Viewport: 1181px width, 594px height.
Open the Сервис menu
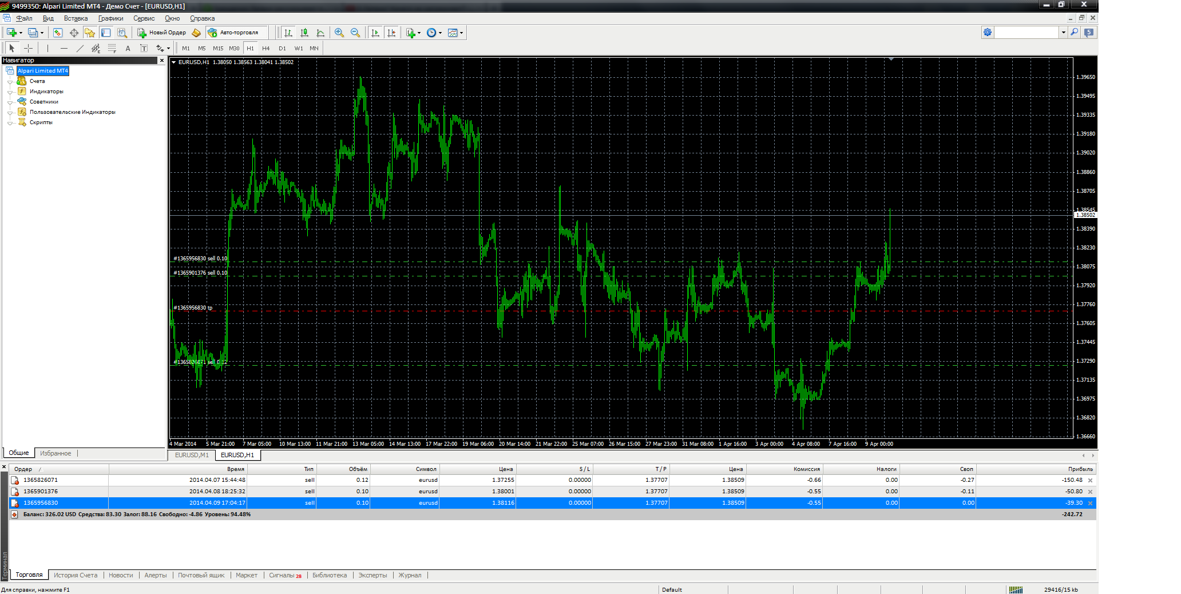144,18
